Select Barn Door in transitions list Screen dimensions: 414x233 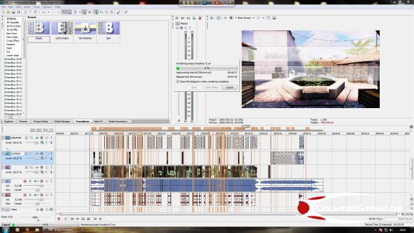click(x=12, y=34)
